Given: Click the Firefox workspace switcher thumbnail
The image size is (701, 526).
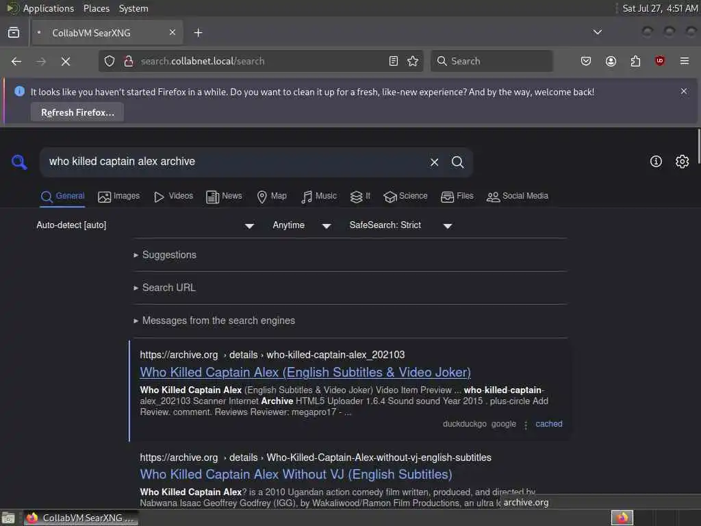Looking at the screenshot, I should [x=622, y=518].
